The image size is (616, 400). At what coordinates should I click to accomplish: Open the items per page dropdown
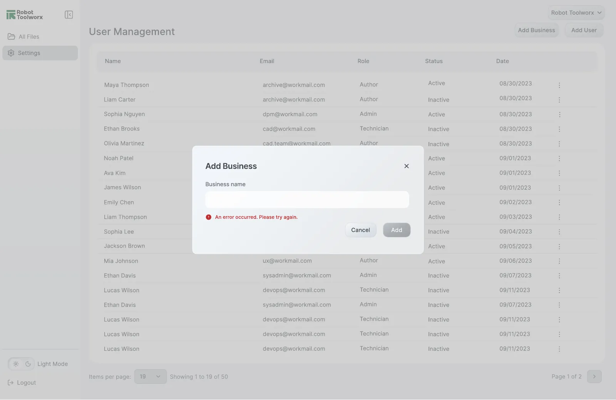[151, 377]
